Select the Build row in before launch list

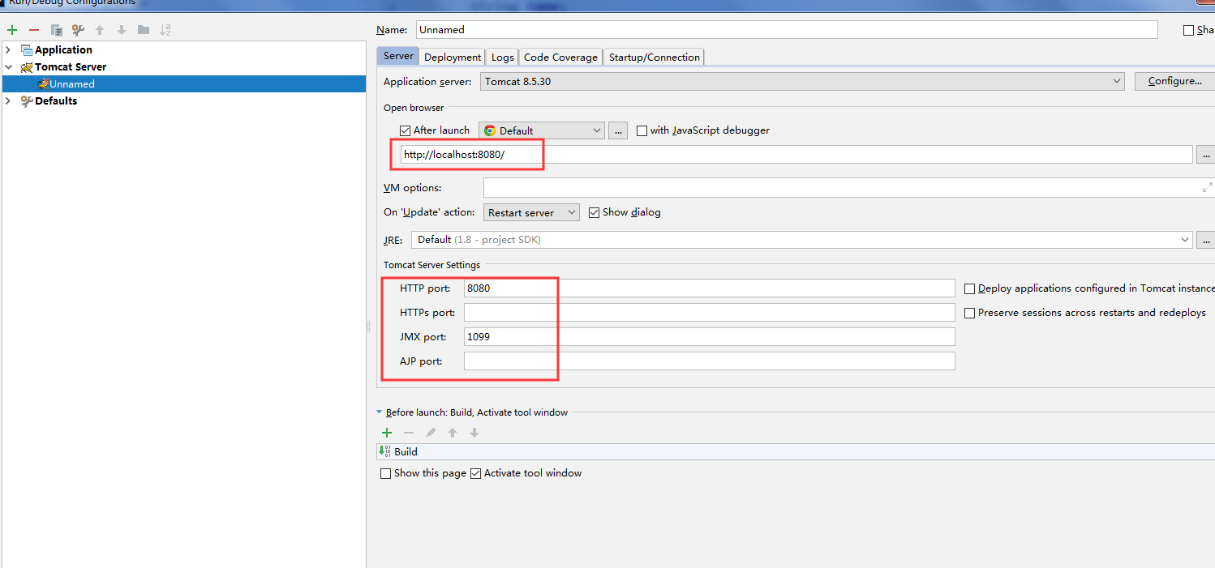point(796,451)
